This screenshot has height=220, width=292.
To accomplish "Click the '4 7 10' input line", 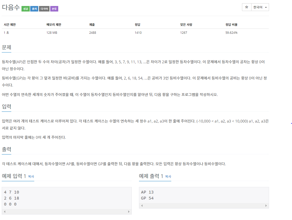I will point(11,192).
